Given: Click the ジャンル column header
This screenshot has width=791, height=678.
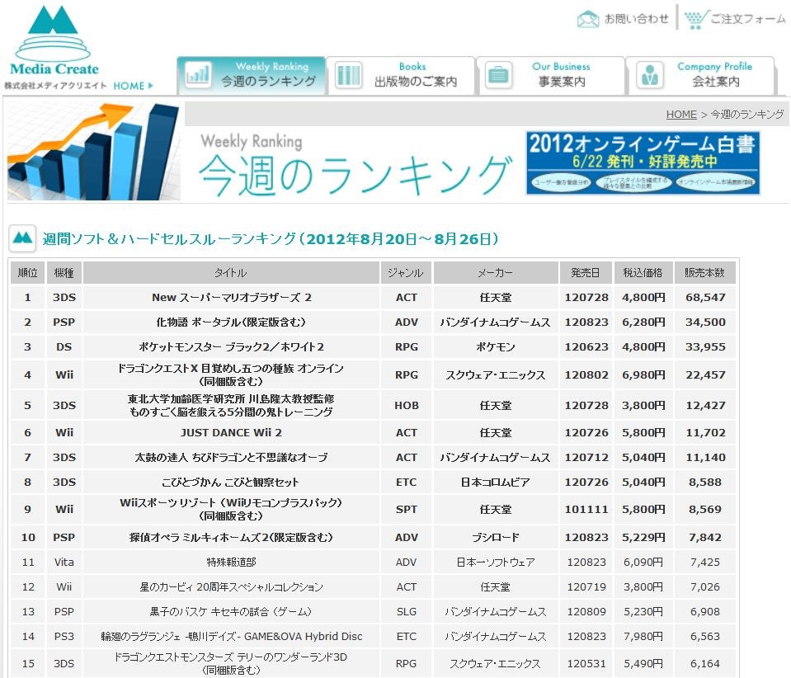Looking at the screenshot, I should 406,273.
